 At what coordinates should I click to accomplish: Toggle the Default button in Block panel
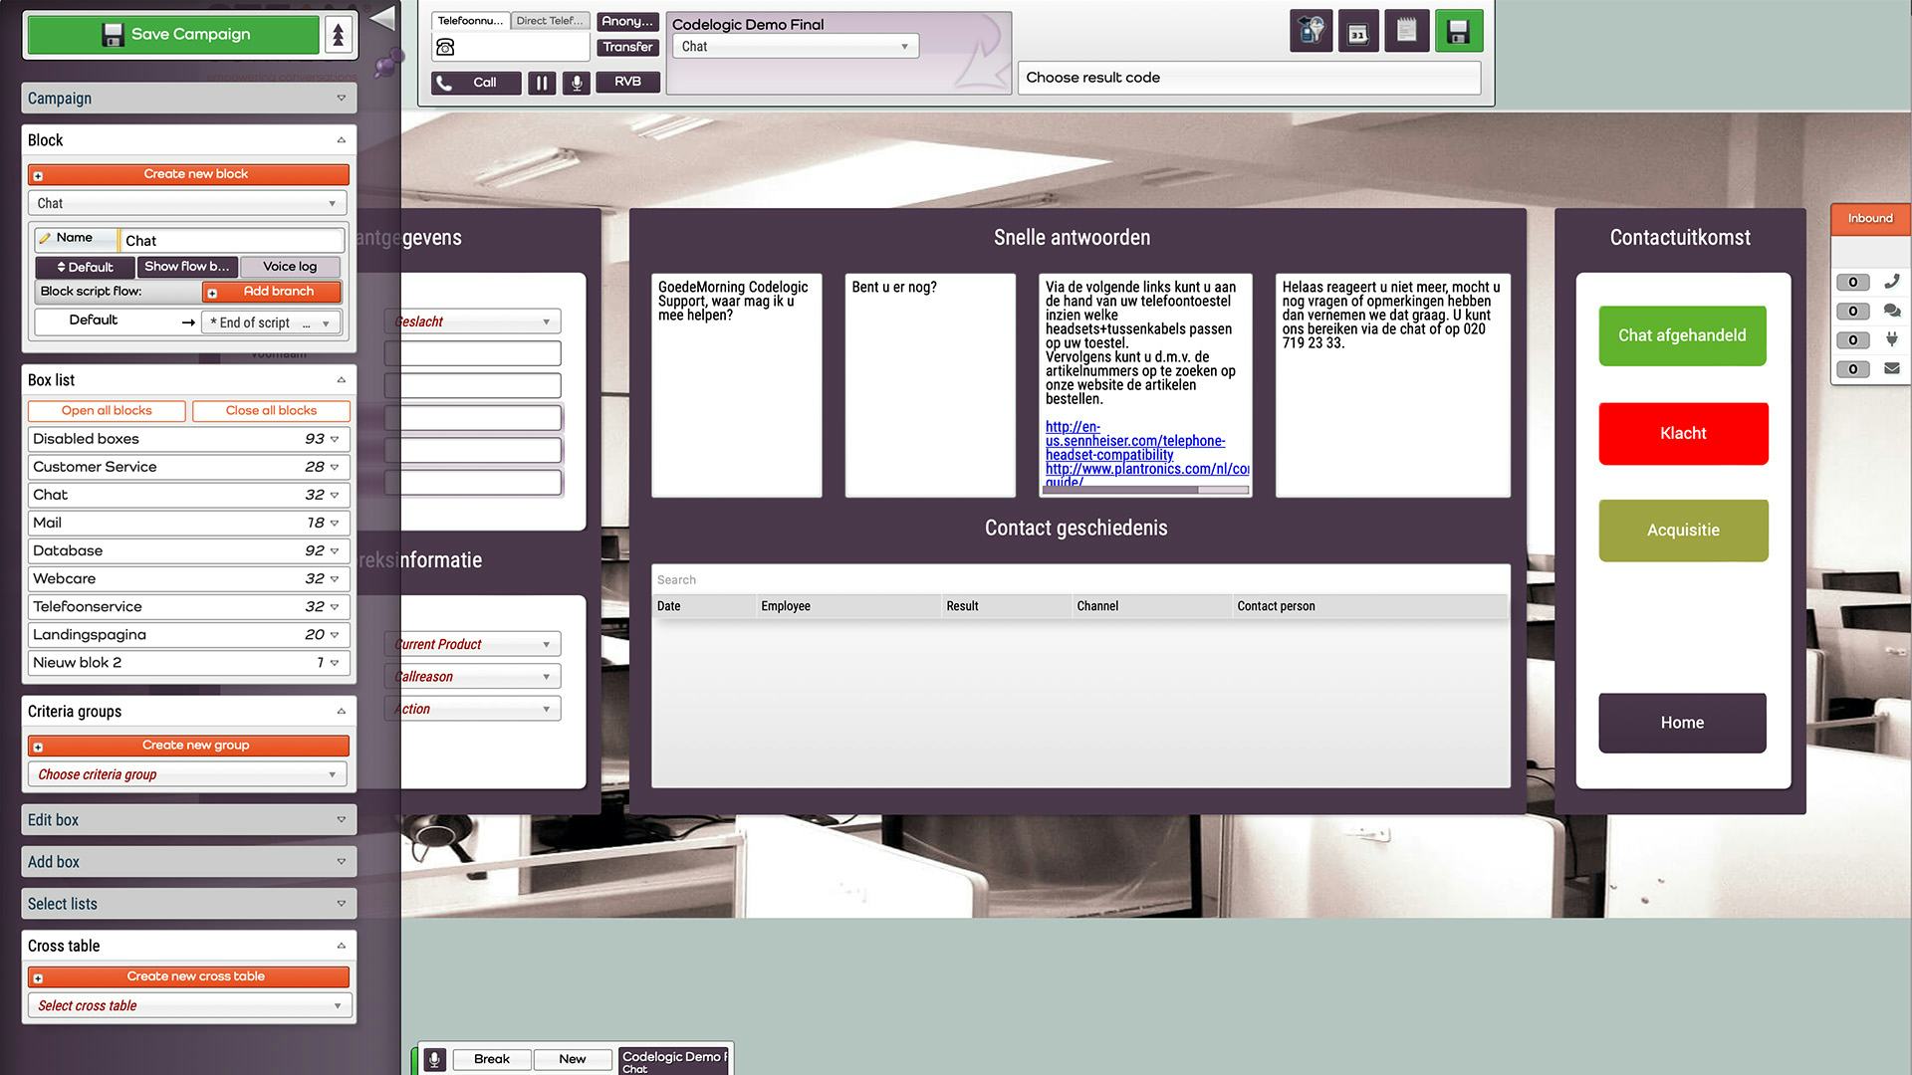85,267
